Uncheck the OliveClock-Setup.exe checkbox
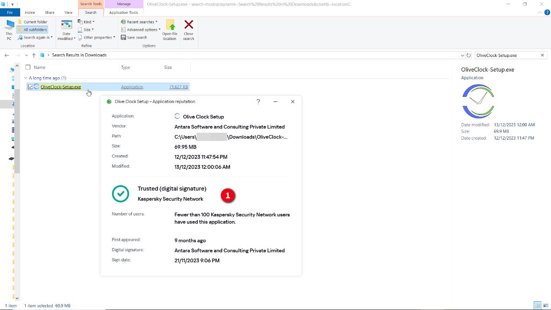The image size is (551, 310). pos(30,87)
